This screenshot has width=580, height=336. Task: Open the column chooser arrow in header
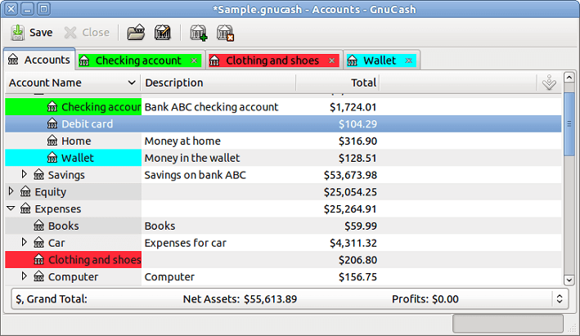(x=550, y=83)
